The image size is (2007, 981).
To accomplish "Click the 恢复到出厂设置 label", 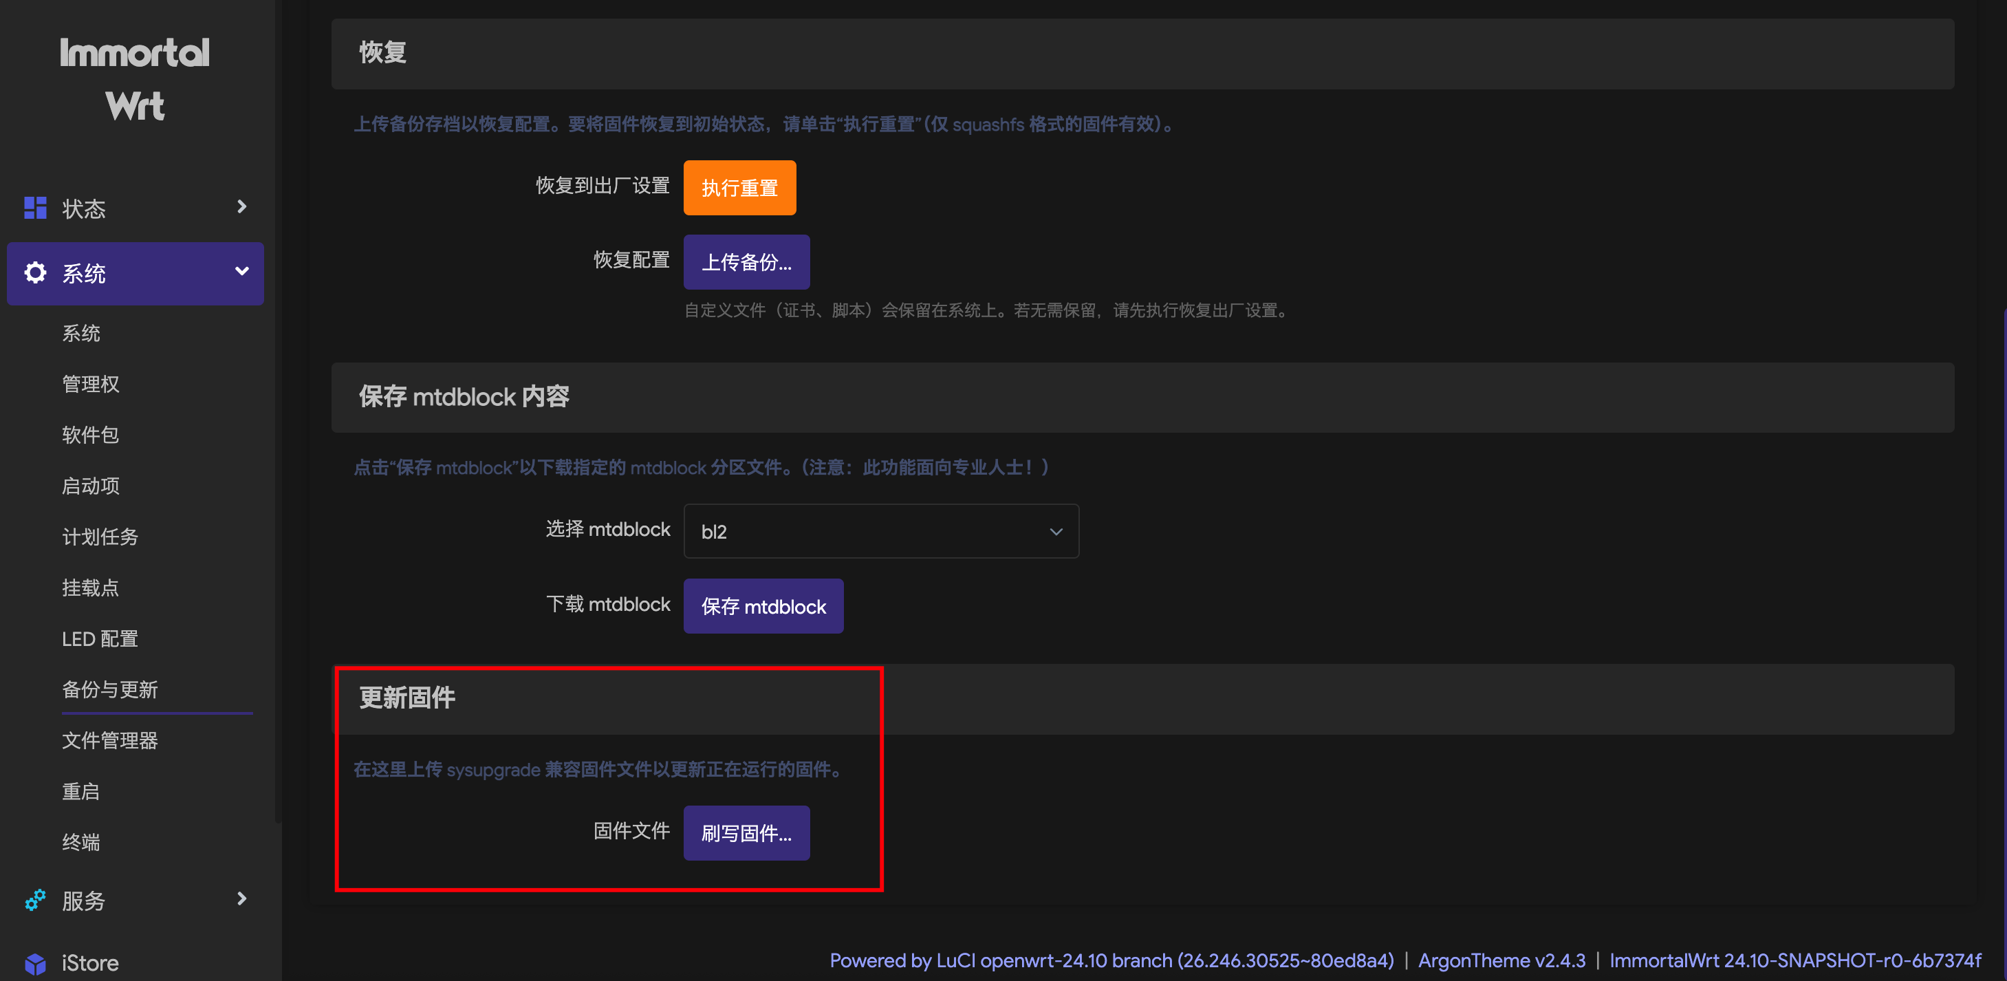I will (x=603, y=186).
